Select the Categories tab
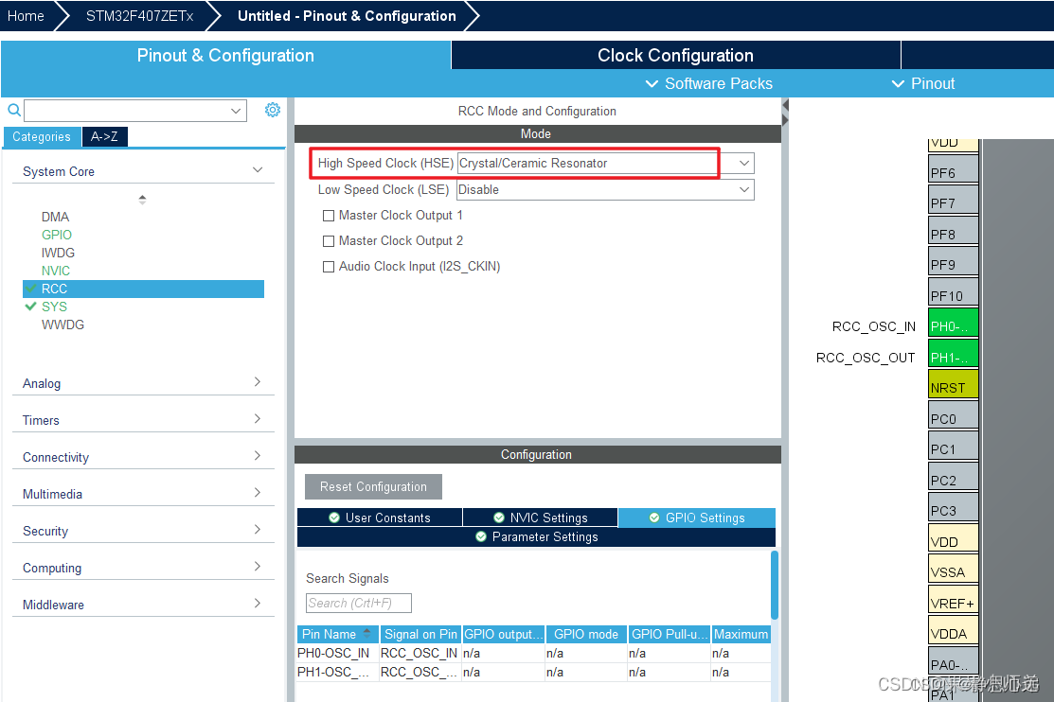Screen dimensions: 1054x702 [42, 136]
